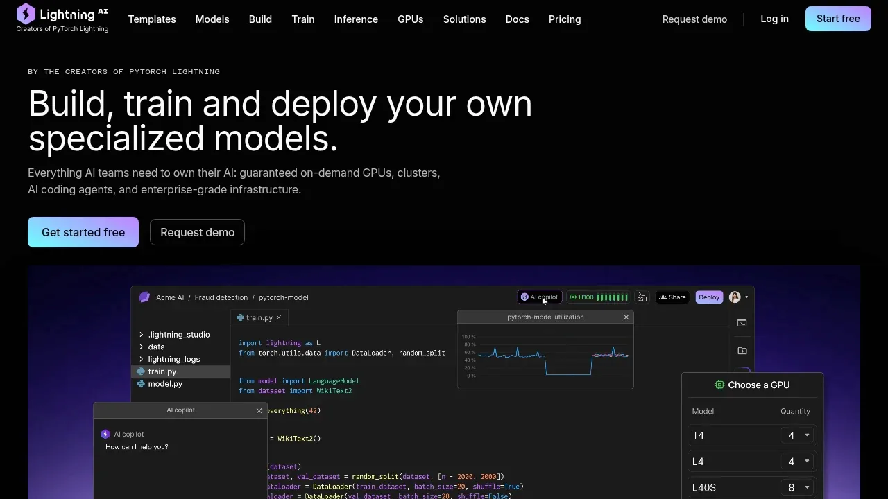Viewport: 888px width, 499px height.
Task: Open the Build menu
Action: pos(260,19)
